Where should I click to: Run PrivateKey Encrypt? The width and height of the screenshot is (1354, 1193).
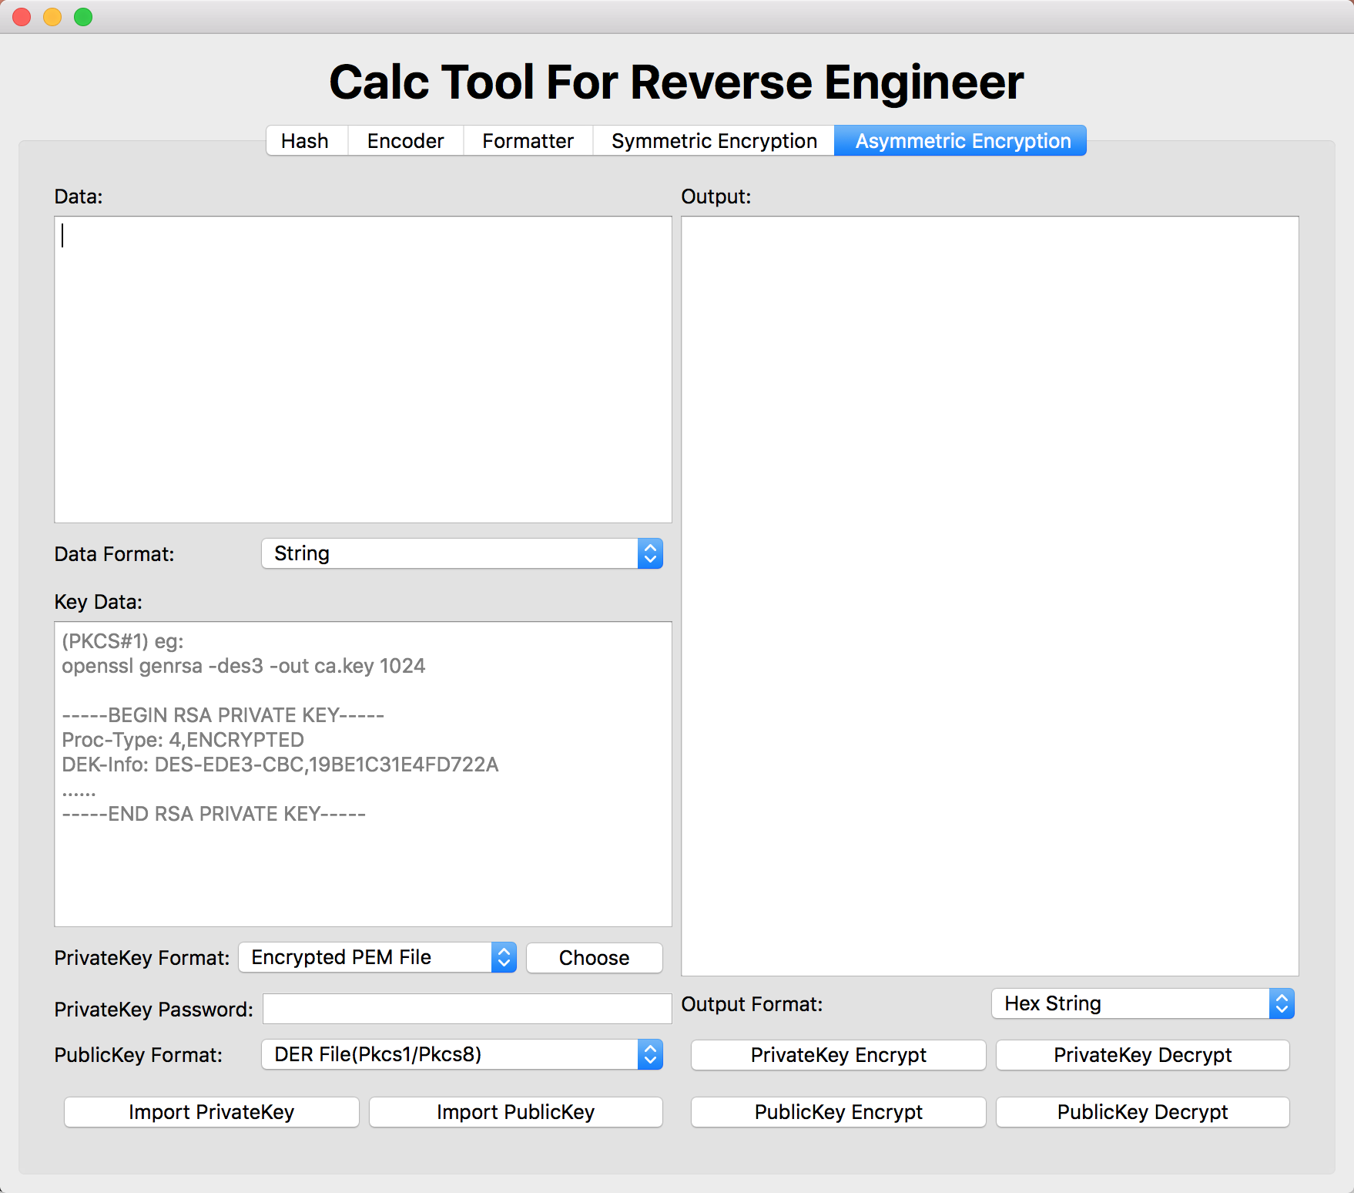[x=838, y=1055]
